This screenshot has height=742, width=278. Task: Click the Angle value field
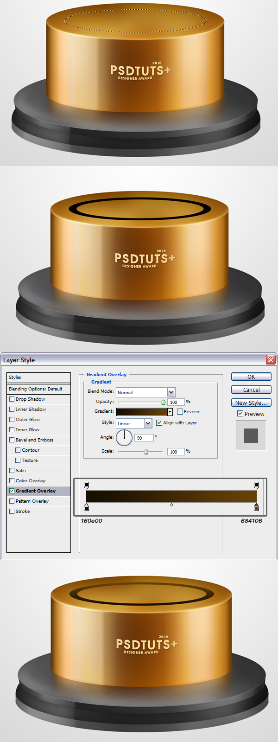click(144, 437)
